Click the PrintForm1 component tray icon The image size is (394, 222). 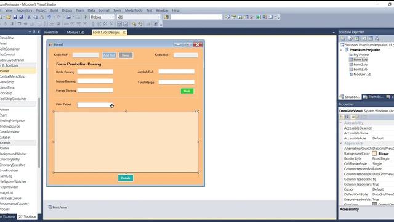click(50, 207)
